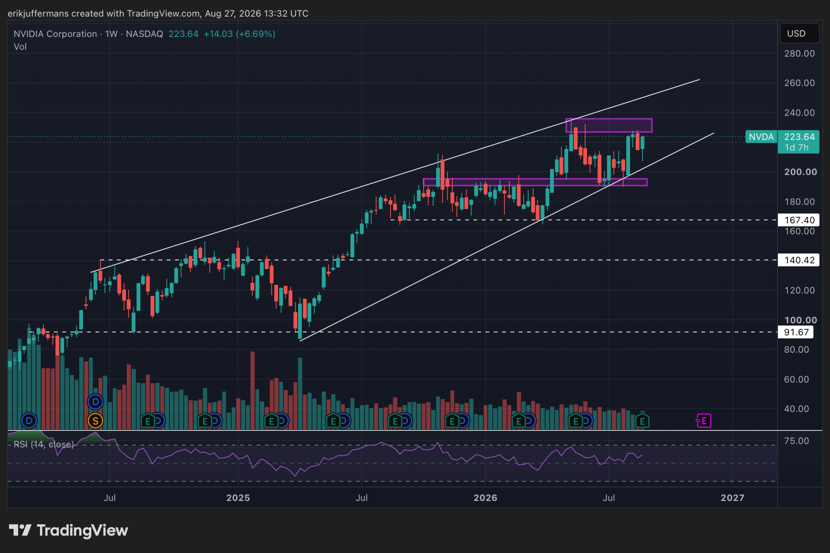Click the NVDA symbol tag on the price axis
Screen dimensions: 830x553
pos(761,137)
